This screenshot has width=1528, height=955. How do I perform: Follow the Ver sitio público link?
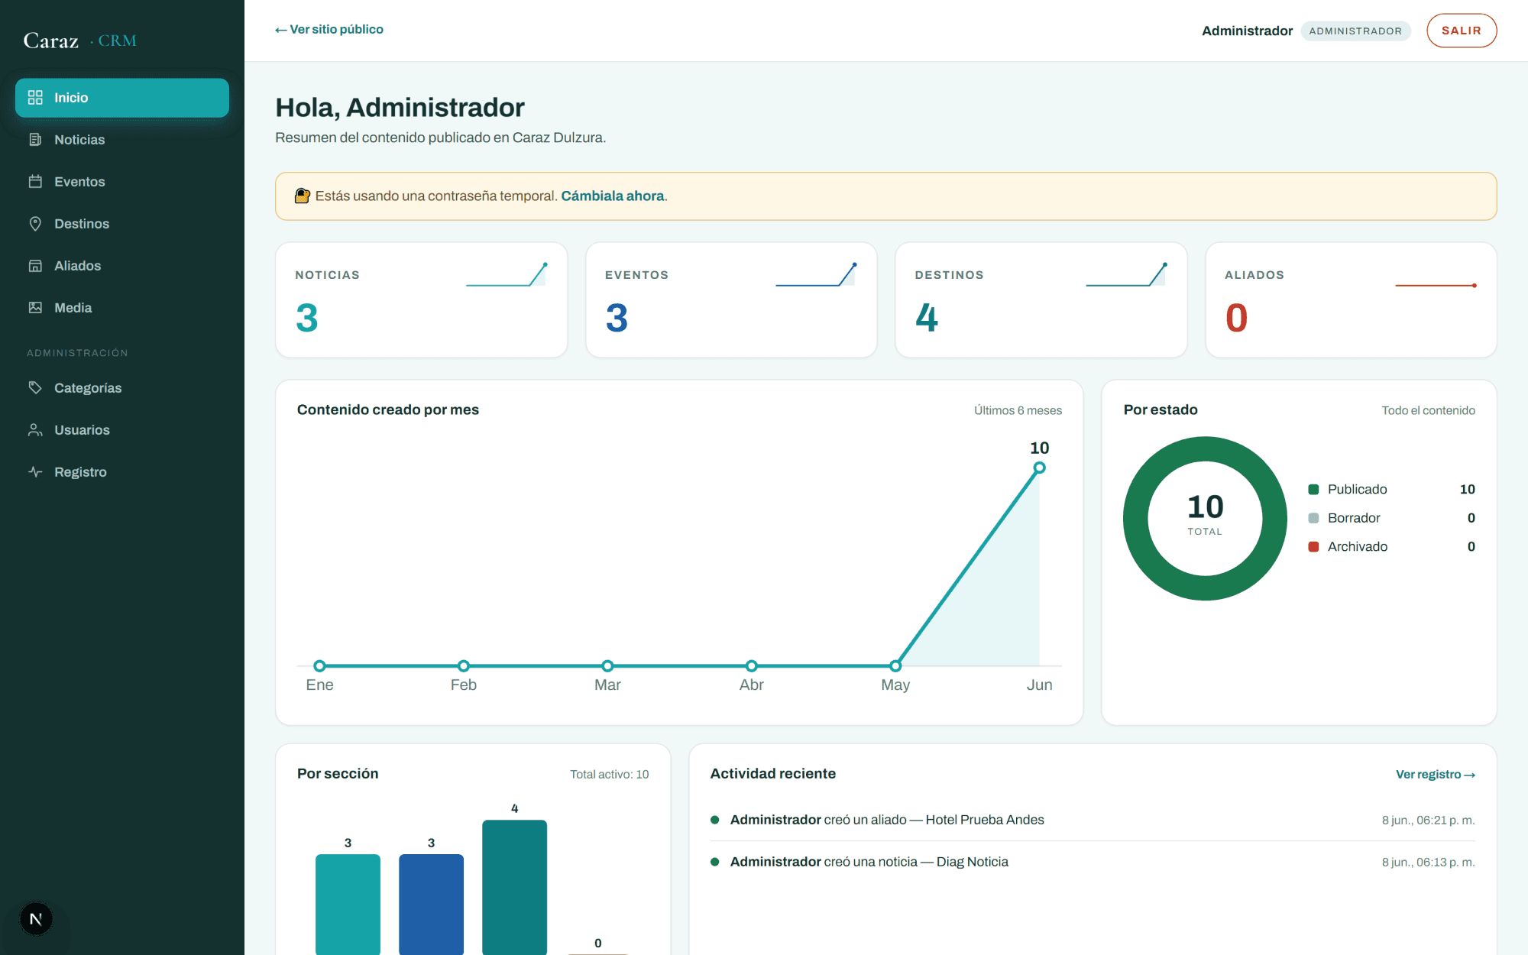329,30
